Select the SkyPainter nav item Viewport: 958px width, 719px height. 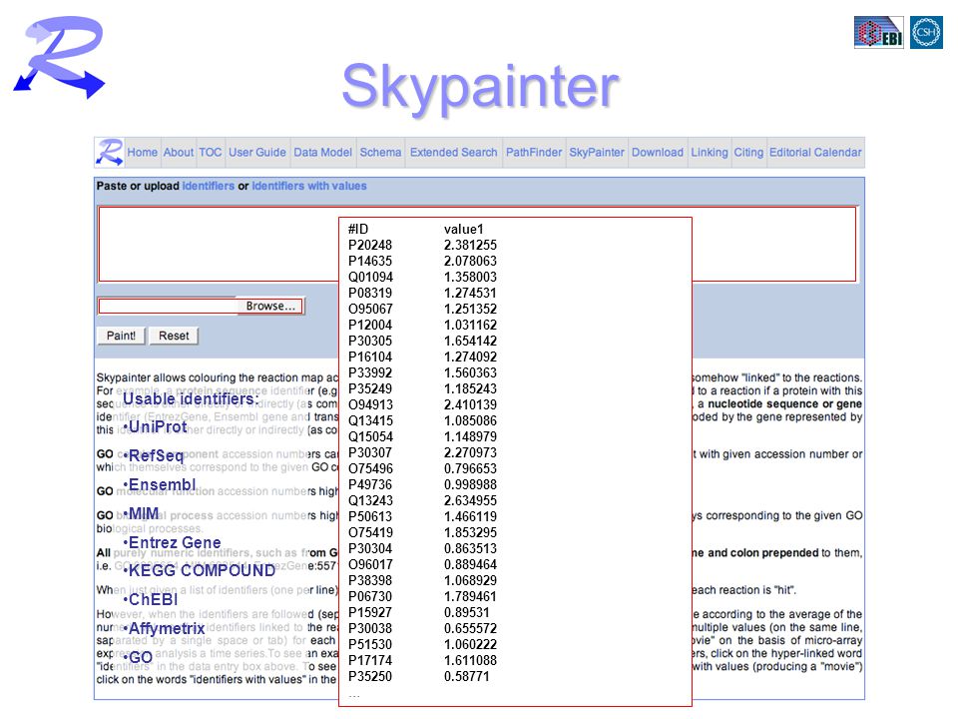click(x=597, y=152)
